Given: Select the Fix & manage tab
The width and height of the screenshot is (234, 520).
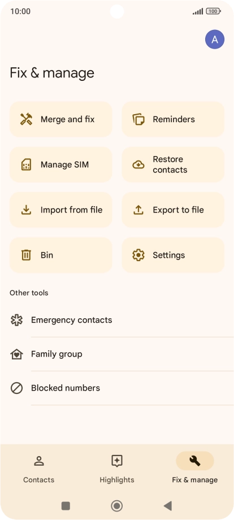Looking at the screenshot, I should point(195,470).
